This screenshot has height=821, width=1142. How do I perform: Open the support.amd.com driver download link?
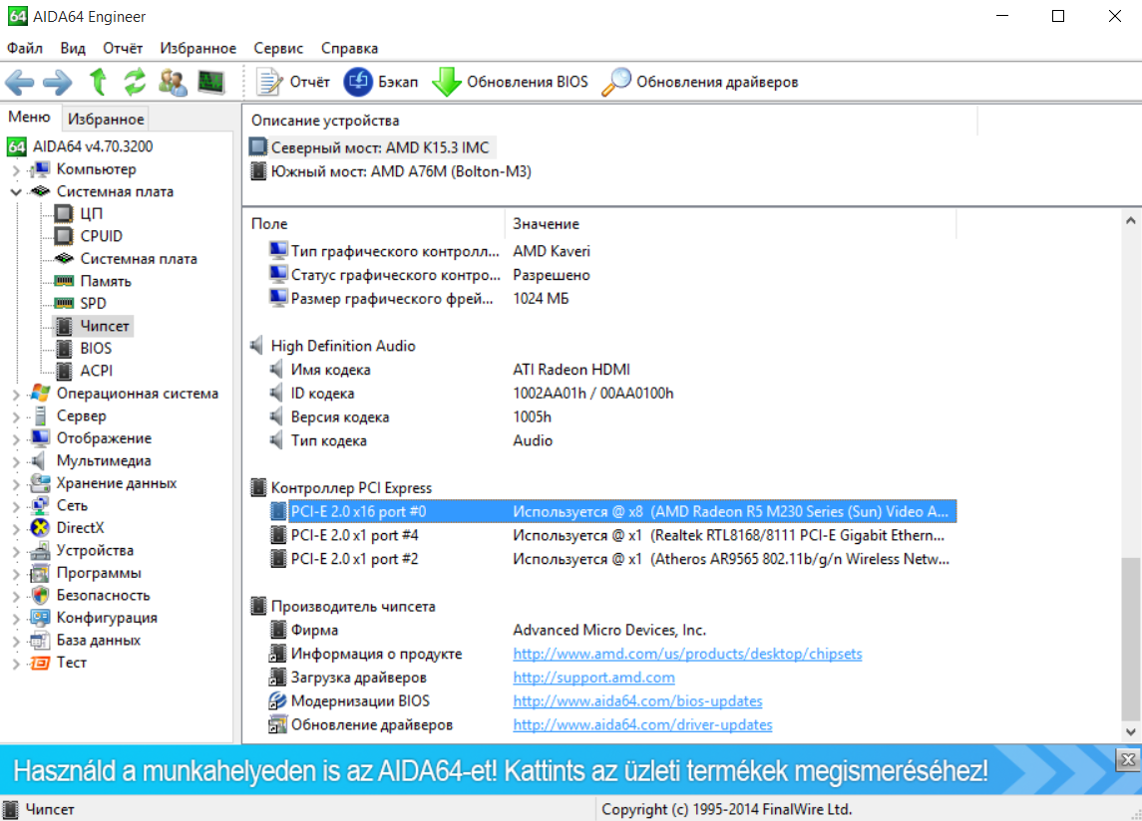tap(593, 678)
